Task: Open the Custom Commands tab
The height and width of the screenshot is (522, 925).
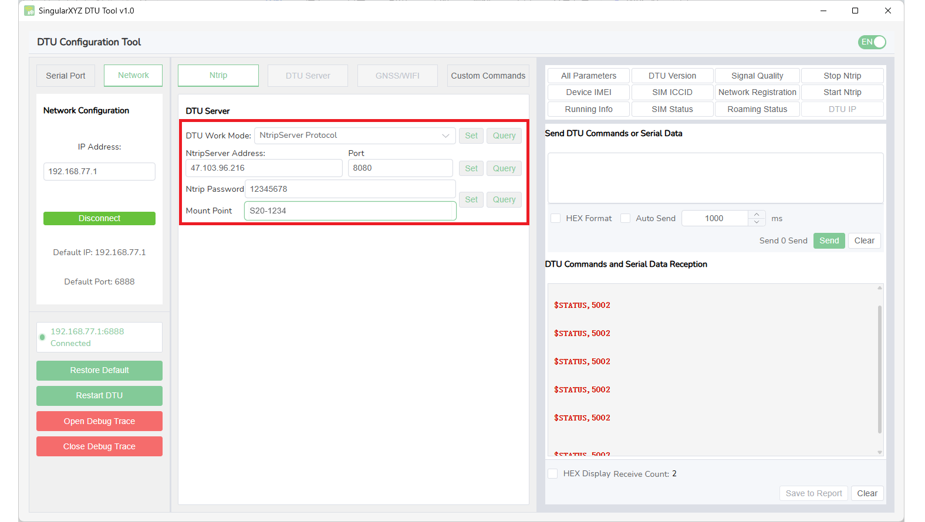Action: [x=488, y=76]
